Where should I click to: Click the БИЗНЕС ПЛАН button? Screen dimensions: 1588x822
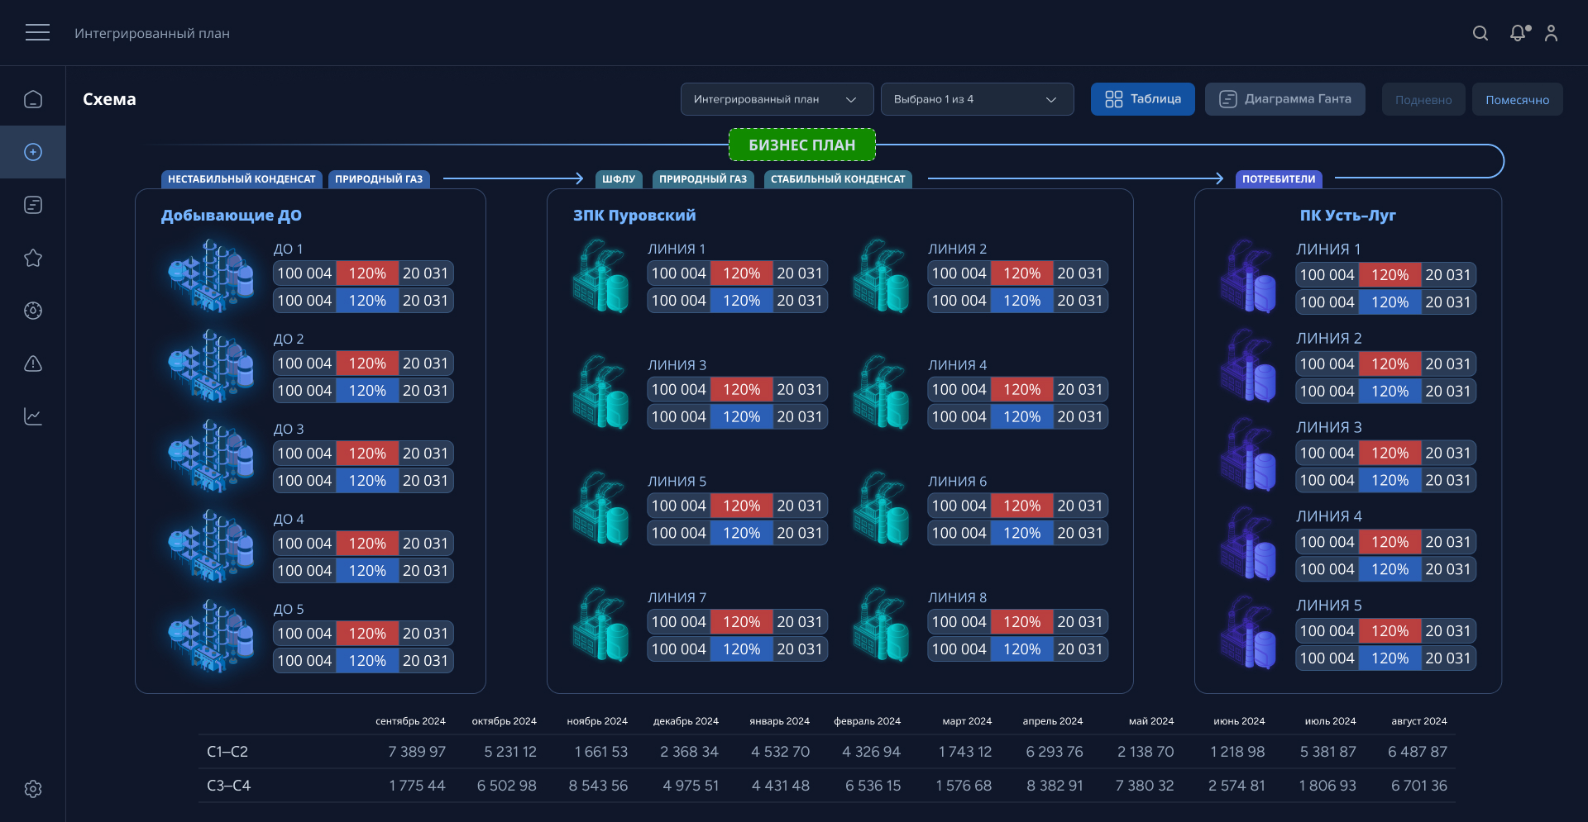[x=801, y=145]
